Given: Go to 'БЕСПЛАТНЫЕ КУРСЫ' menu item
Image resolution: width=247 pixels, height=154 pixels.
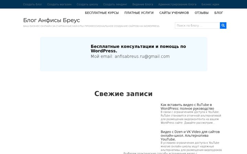Looking at the screenshot, I should click(x=102, y=13).
